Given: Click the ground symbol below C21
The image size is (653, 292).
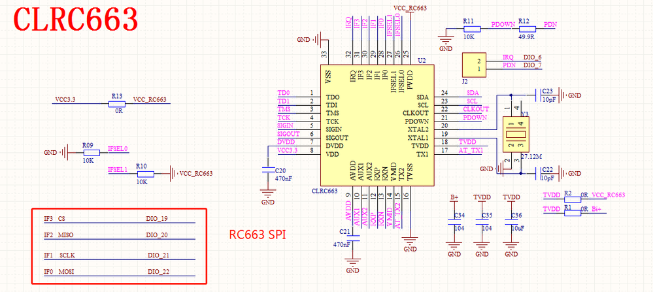Looking at the screenshot, I should point(353,262).
